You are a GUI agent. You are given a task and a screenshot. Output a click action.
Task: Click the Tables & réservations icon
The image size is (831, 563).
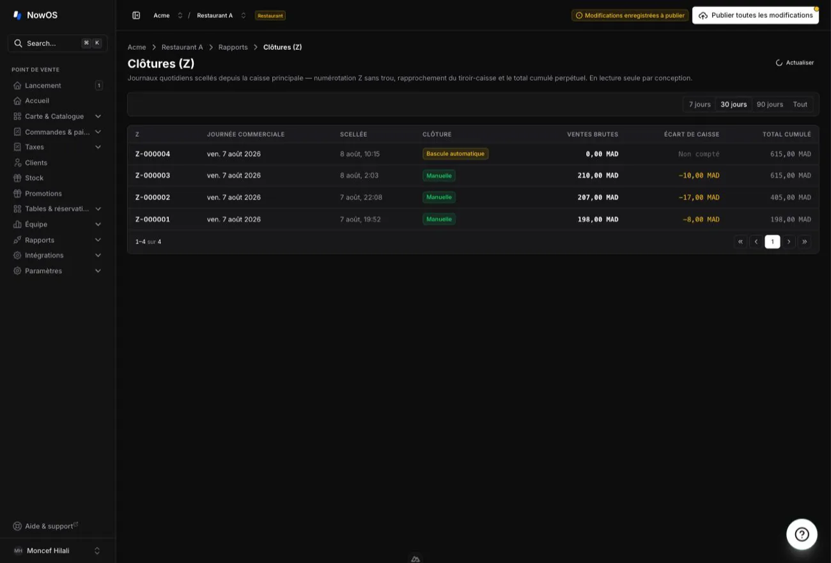click(17, 209)
